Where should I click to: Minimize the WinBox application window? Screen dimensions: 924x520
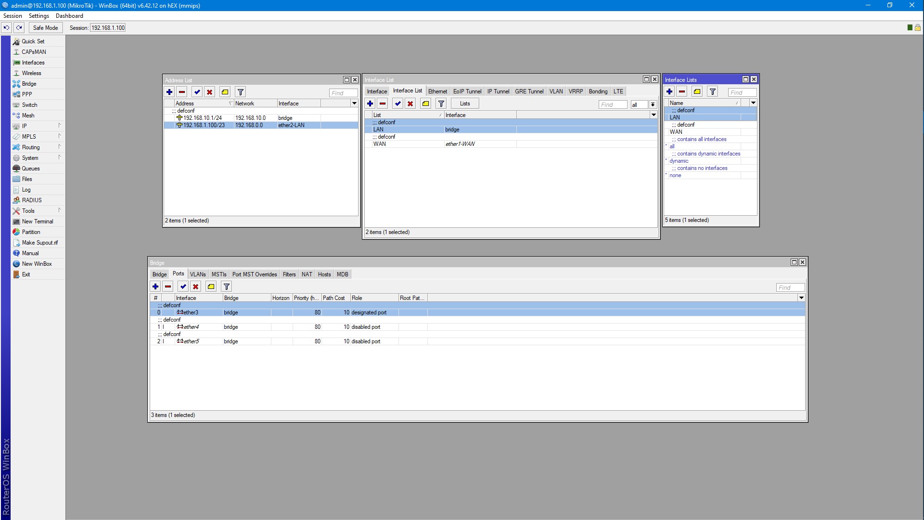coord(868,5)
